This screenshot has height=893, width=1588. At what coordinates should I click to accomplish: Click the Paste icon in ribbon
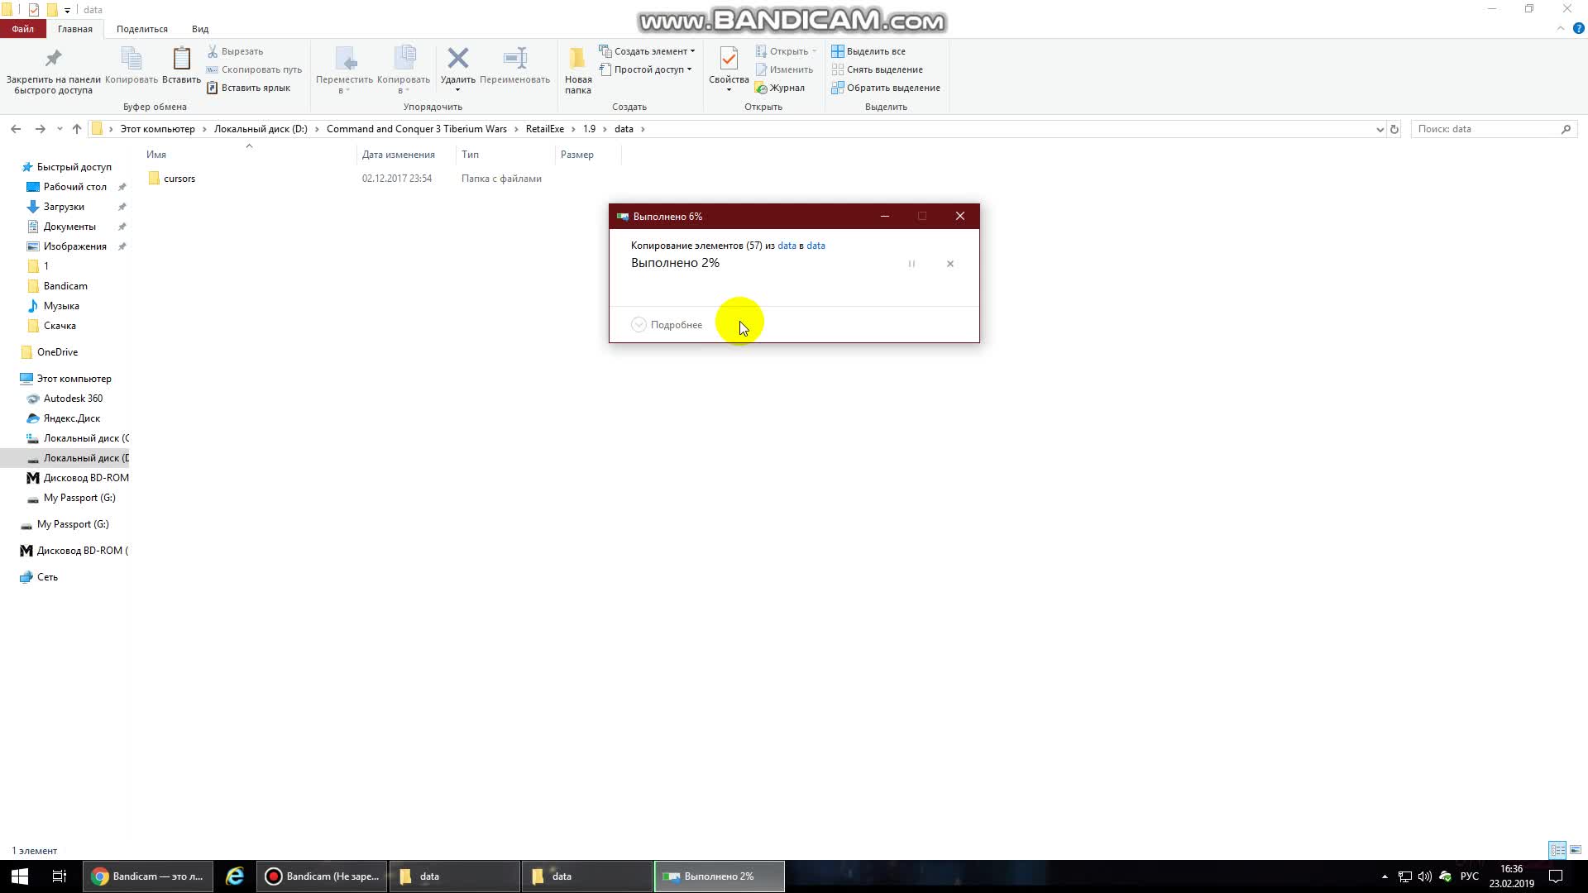[x=181, y=59]
